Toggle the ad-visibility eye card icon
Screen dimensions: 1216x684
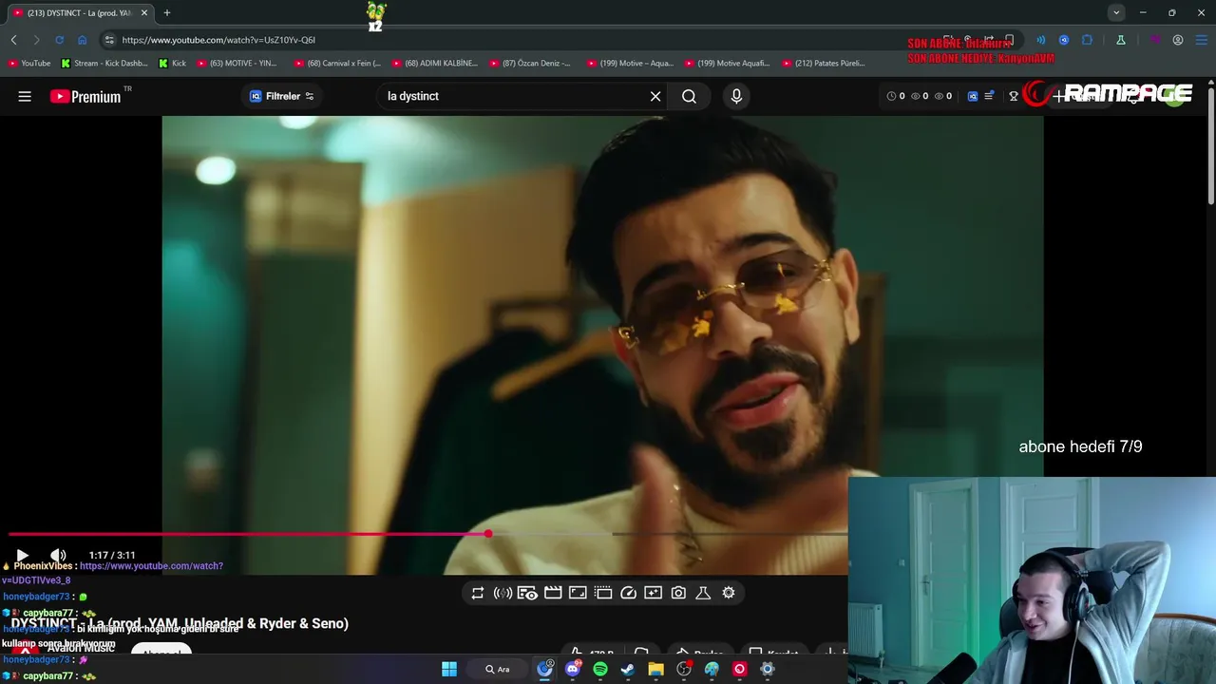[x=527, y=593]
